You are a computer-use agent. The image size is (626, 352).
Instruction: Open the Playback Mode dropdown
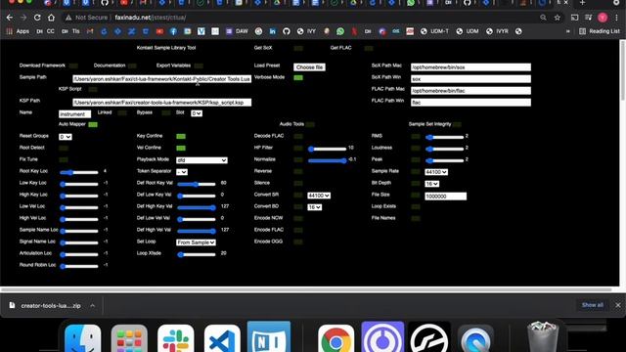[201, 160]
